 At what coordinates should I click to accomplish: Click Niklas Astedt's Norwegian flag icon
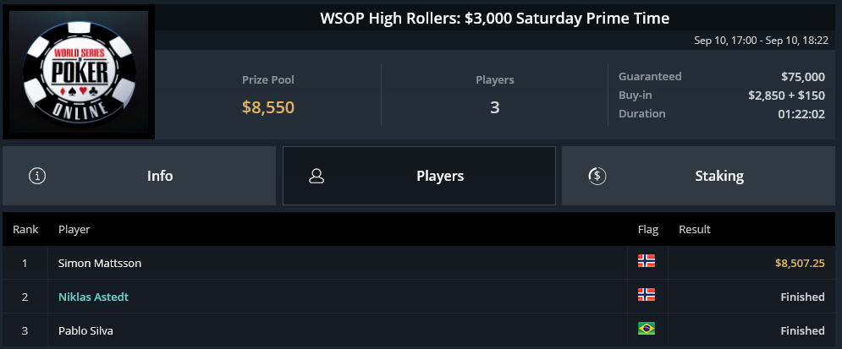click(x=646, y=295)
